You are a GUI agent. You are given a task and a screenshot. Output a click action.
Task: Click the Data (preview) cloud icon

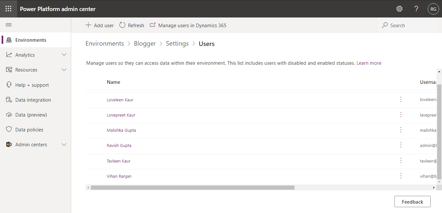pos(9,115)
